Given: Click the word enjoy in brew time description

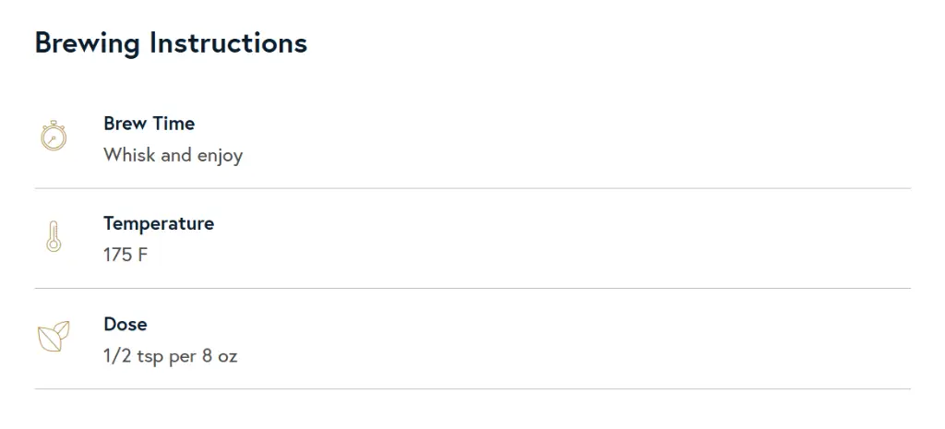Looking at the screenshot, I should click(x=220, y=155).
